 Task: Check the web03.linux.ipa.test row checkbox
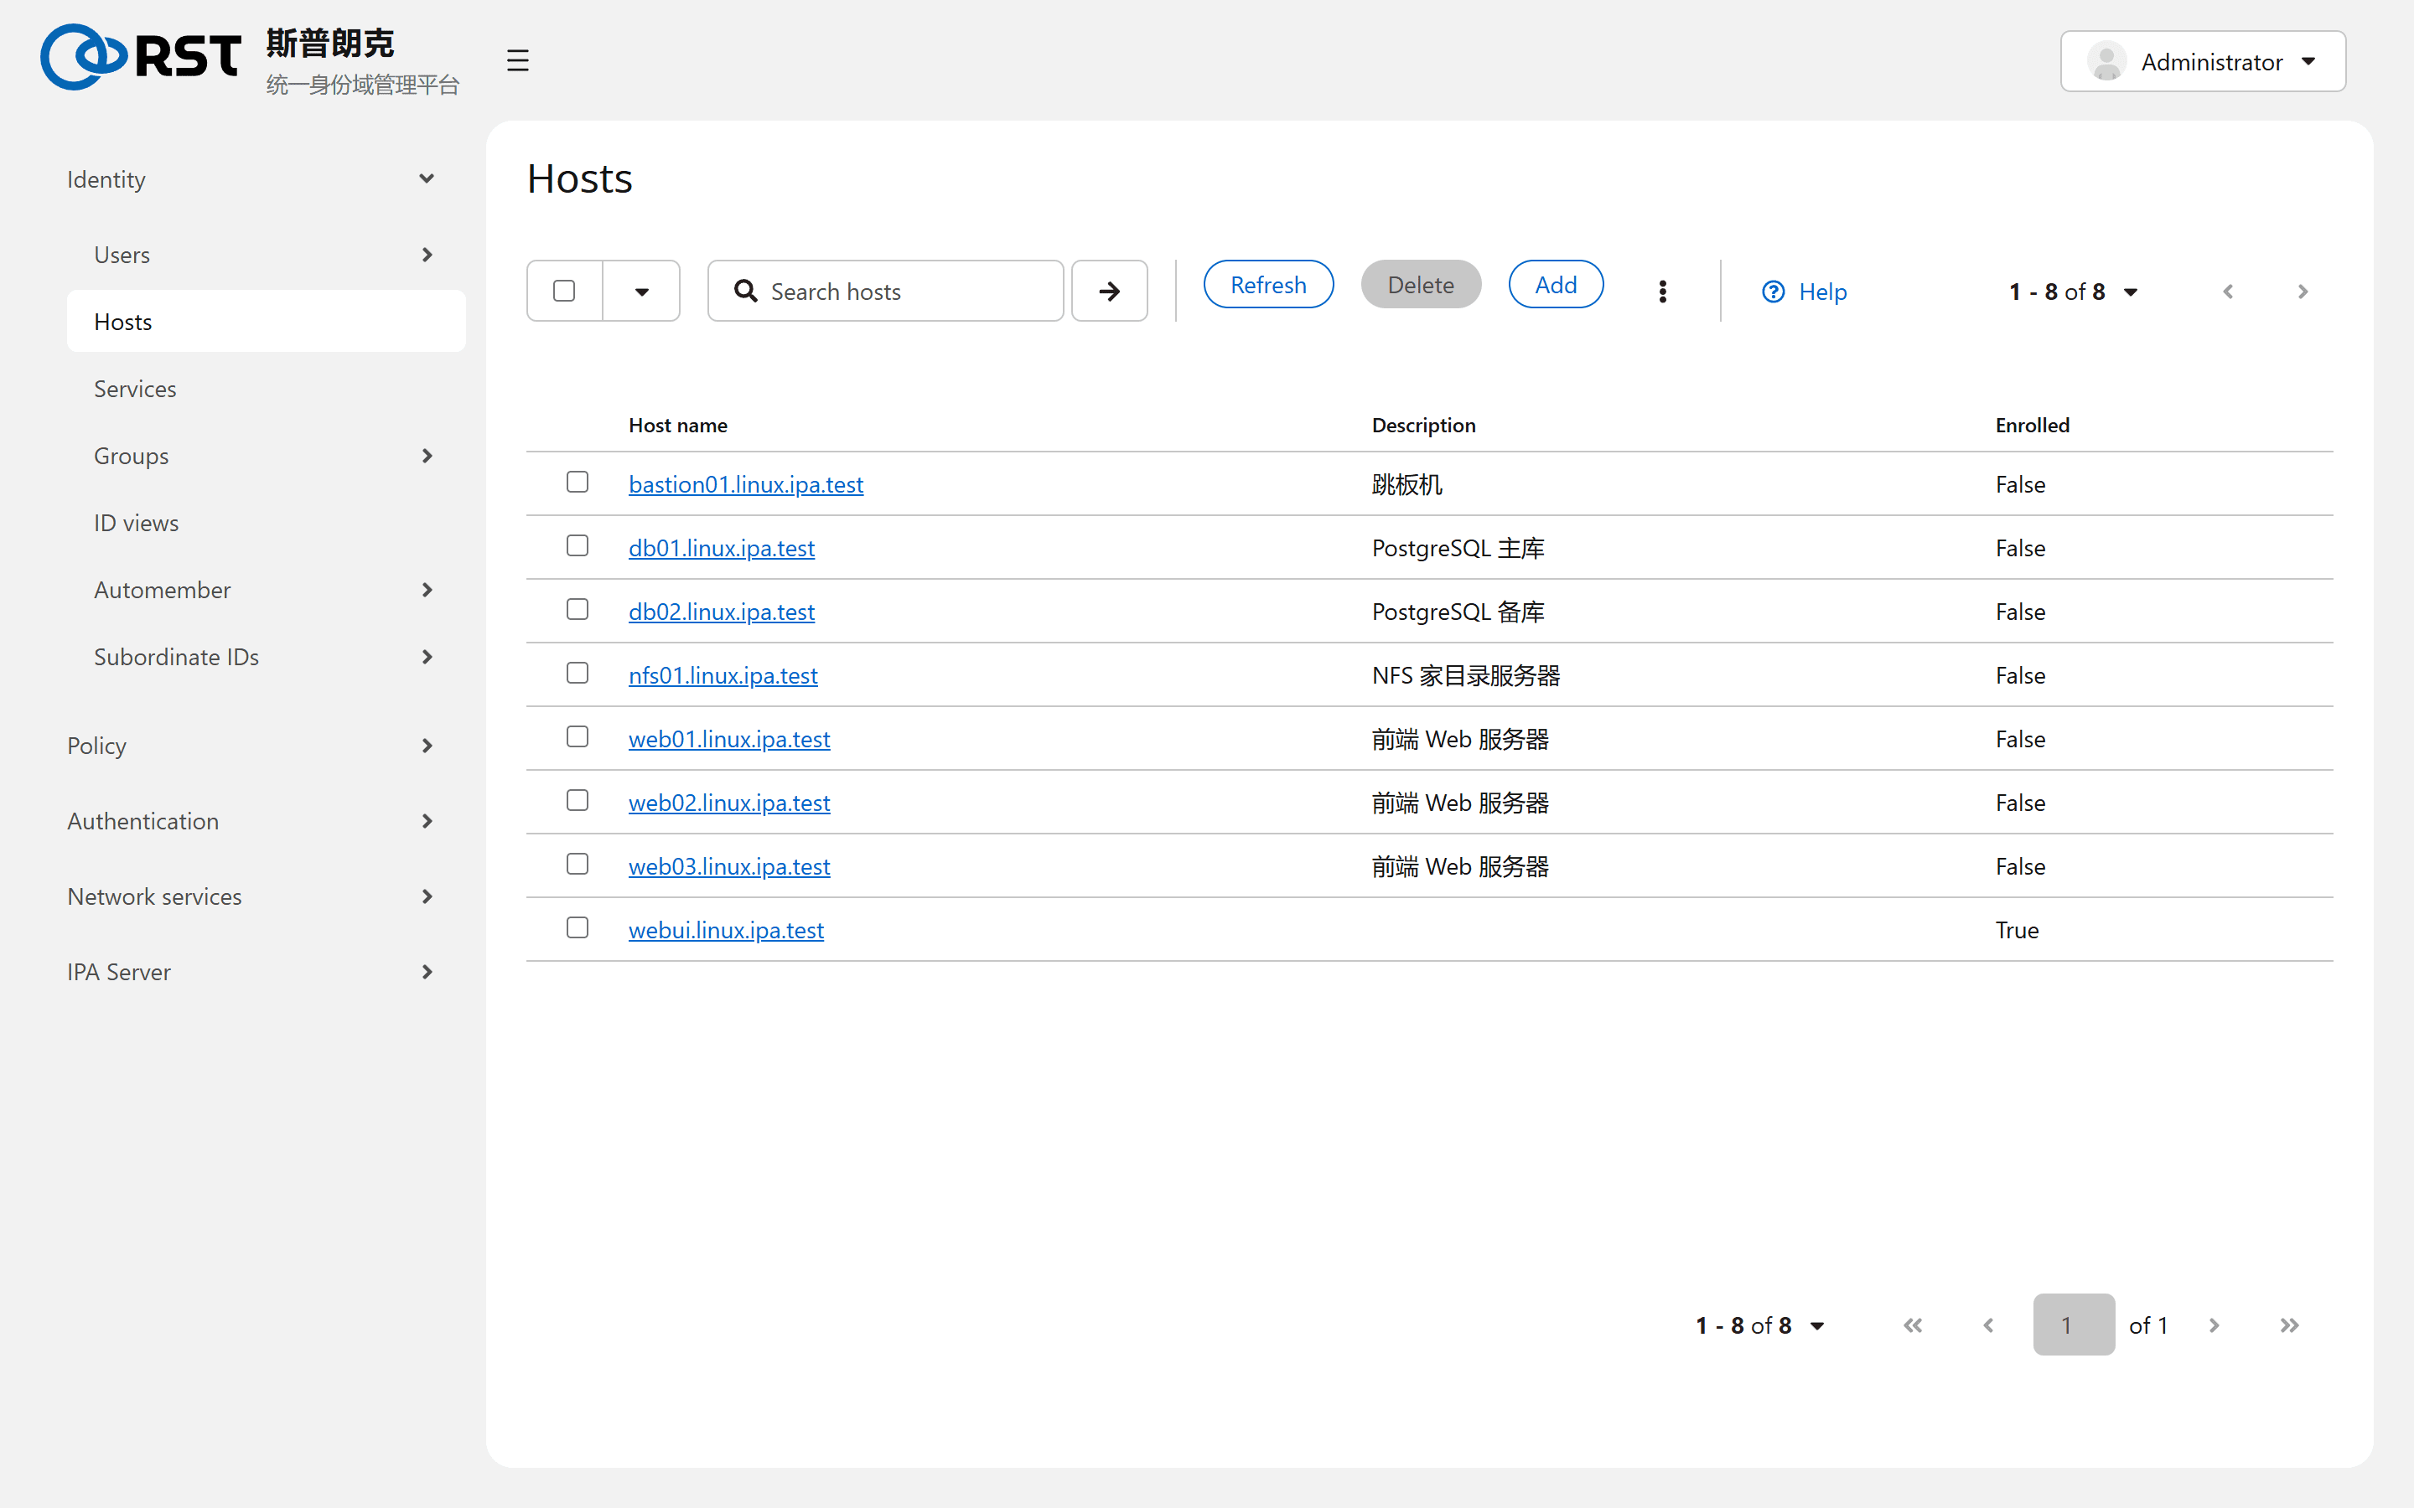click(577, 864)
